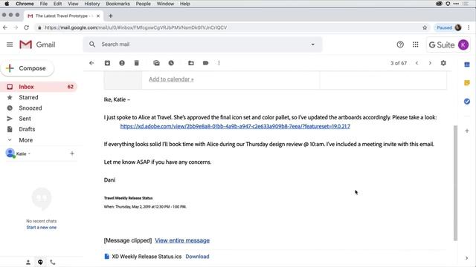Archive this email using the archive icon

click(x=107, y=63)
